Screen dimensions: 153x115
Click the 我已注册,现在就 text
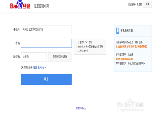[x=135, y=4]
